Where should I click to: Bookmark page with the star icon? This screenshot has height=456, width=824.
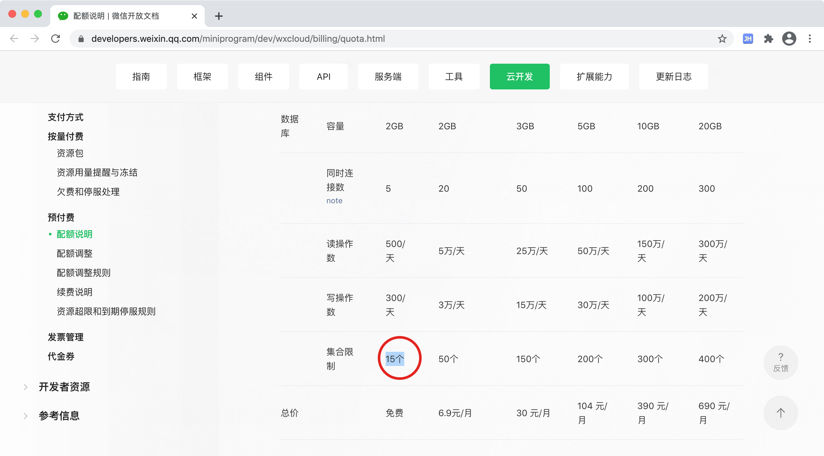[722, 39]
